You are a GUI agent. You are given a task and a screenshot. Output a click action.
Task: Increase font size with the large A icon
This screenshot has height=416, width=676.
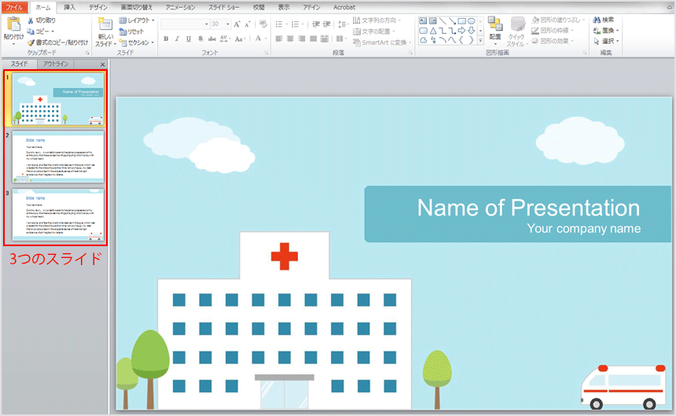[x=237, y=24]
